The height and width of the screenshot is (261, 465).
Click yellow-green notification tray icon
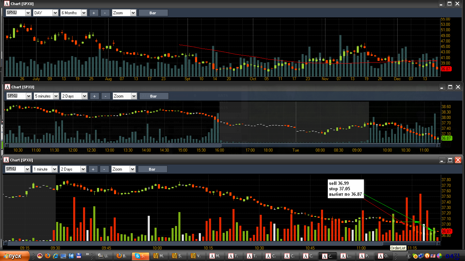click(415, 256)
